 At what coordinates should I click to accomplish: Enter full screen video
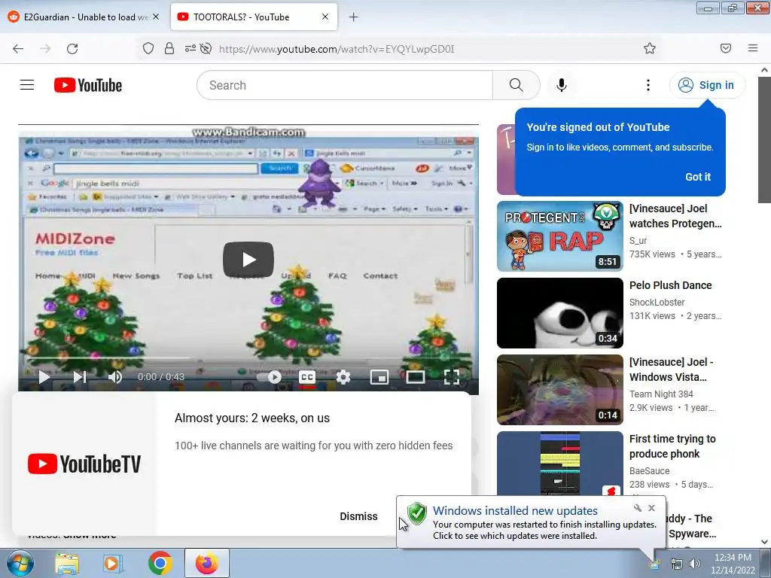point(452,377)
